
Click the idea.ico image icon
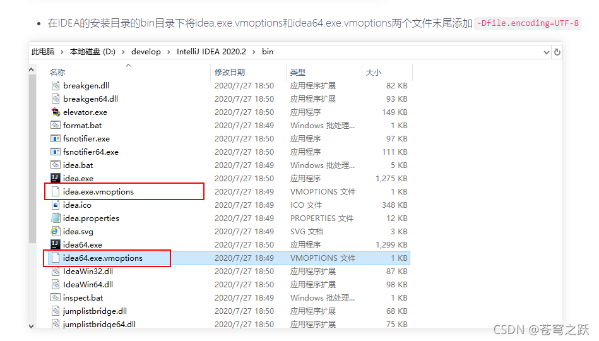click(56, 205)
